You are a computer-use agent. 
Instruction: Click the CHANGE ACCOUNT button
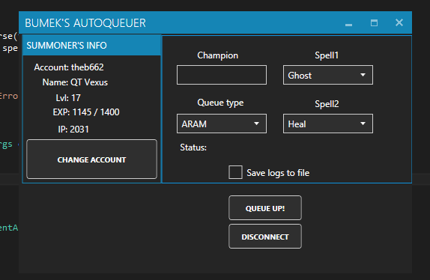pyautogui.click(x=92, y=159)
